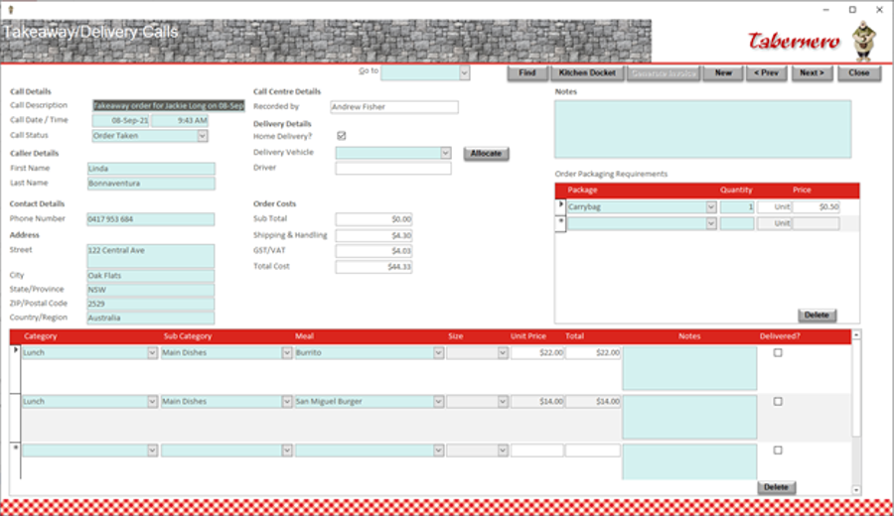This screenshot has width=894, height=516.
Task: Go to previous record with Prev
Action: [766, 72]
